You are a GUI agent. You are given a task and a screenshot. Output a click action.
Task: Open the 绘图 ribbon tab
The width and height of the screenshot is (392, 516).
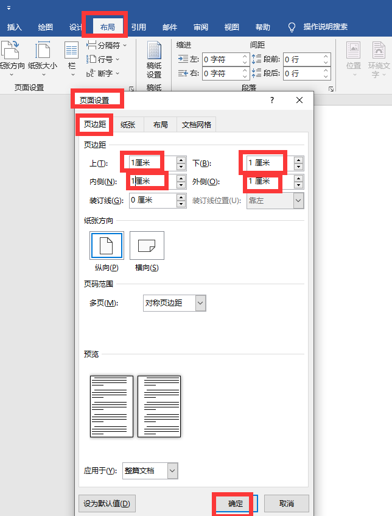coord(45,27)
